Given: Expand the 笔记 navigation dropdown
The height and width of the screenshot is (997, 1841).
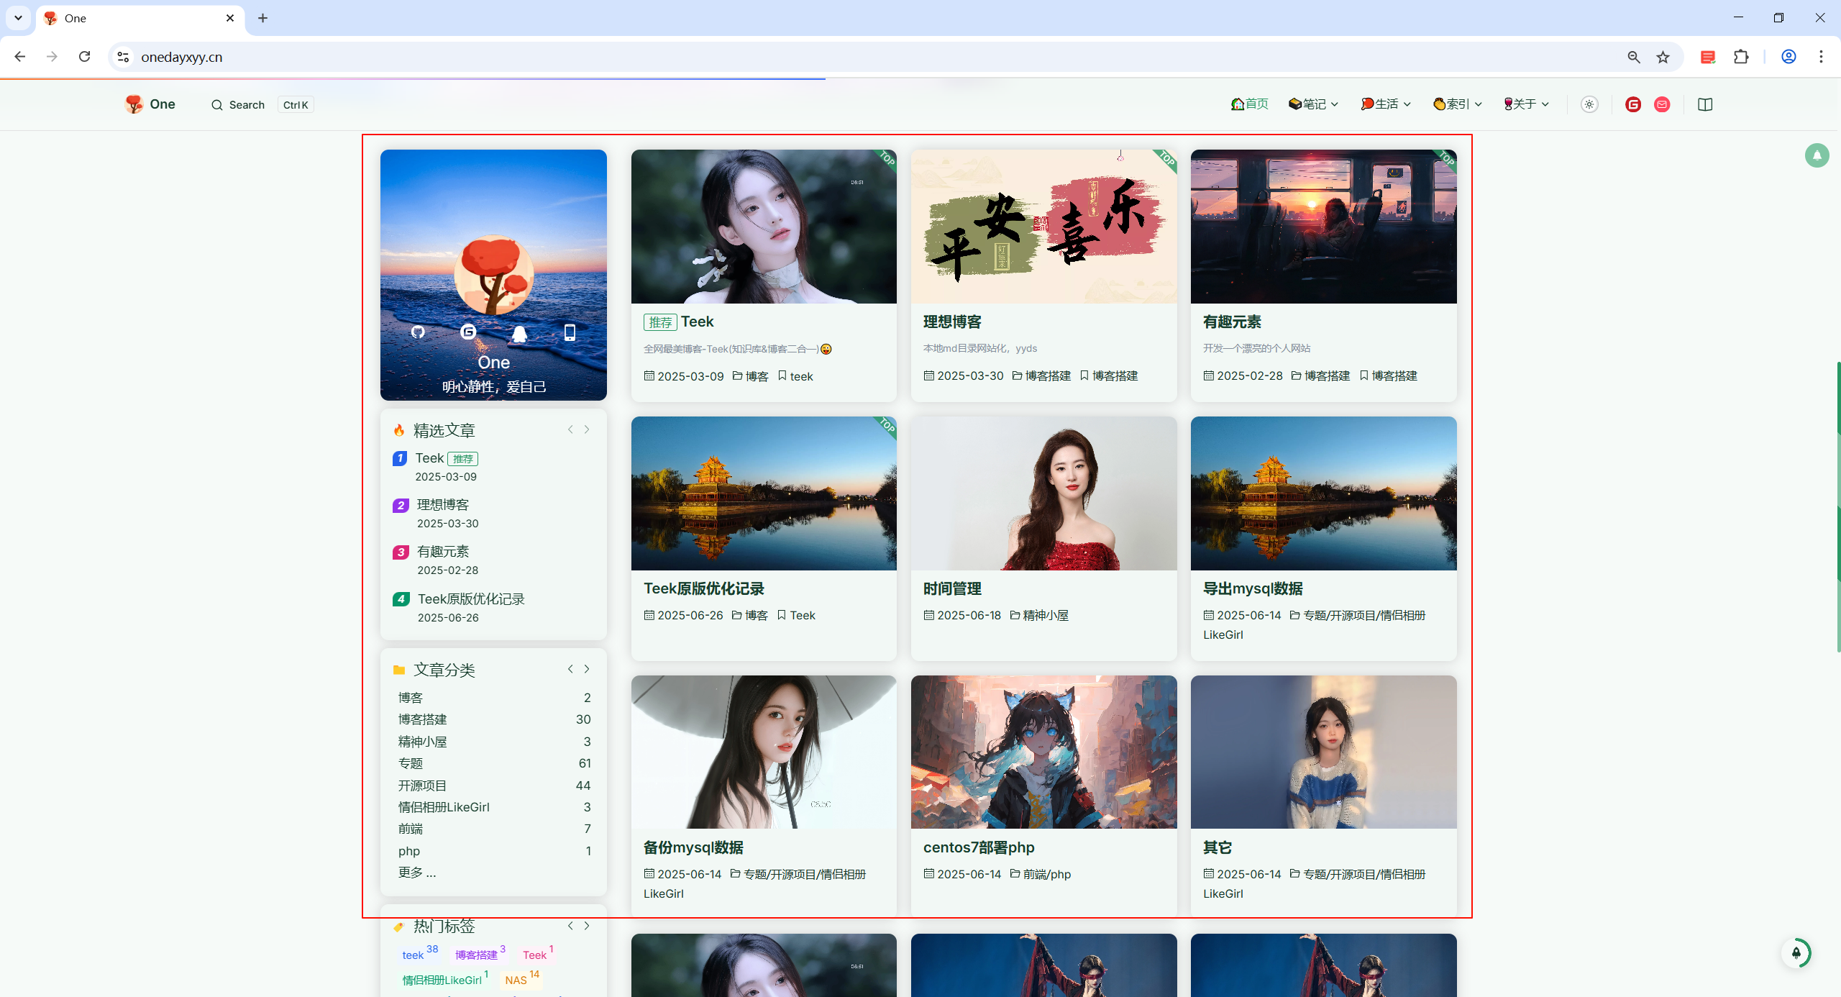Looking at the screenshot, I should tap(1313, 104).
